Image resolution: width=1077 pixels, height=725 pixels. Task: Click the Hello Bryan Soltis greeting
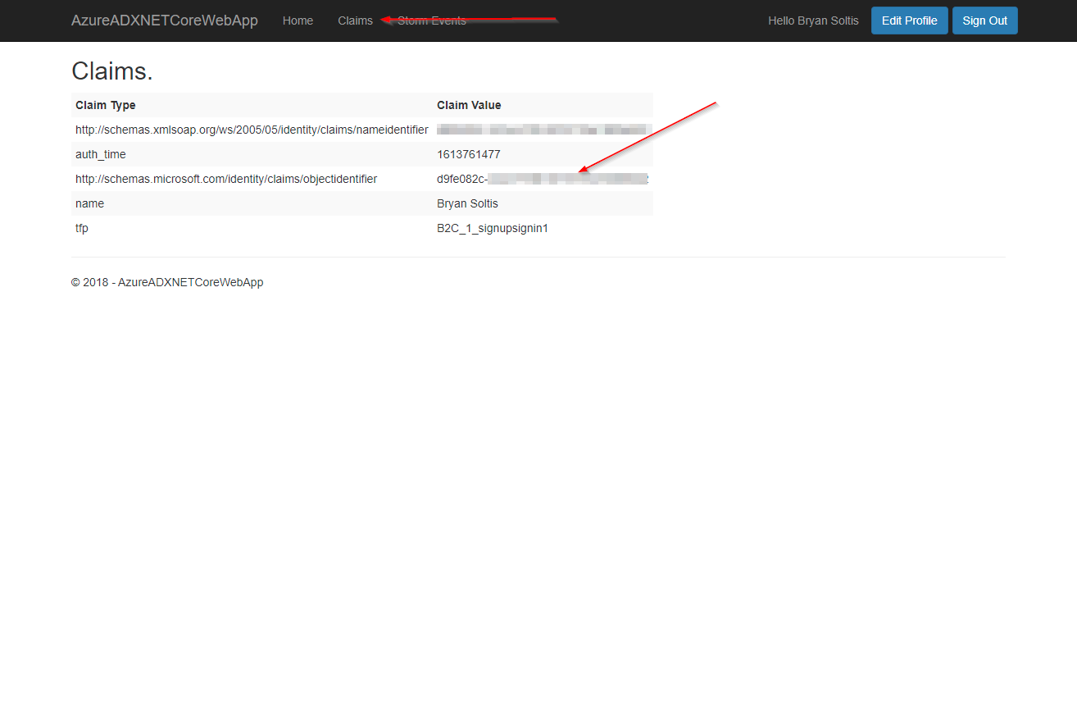point(813,21)
